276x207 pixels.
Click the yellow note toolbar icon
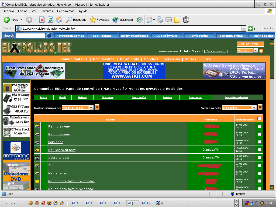click(177, 20)
